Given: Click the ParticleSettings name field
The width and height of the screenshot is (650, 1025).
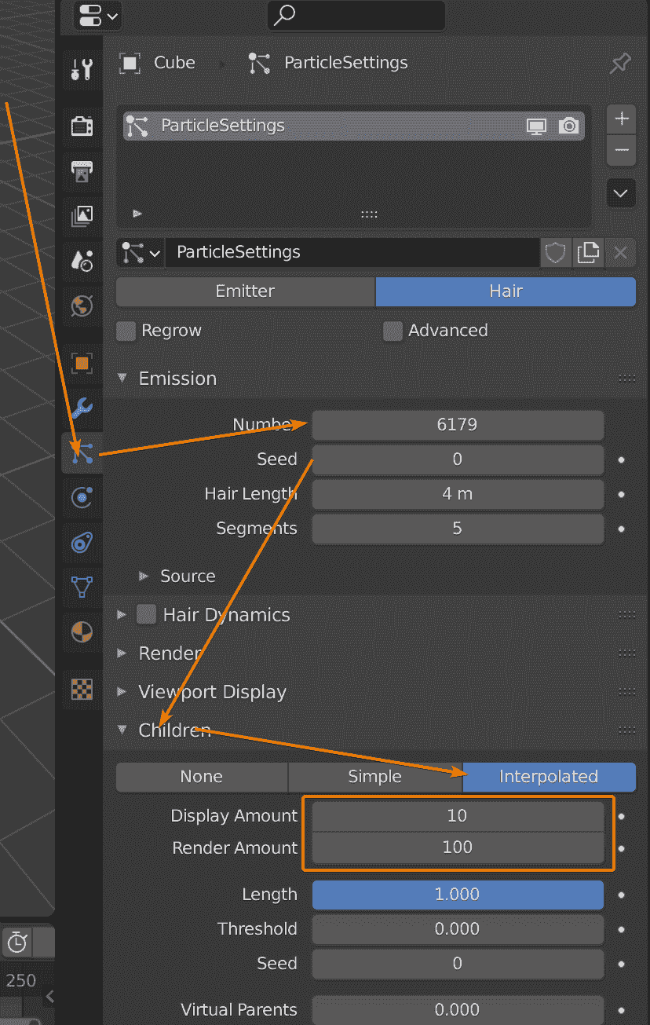Looking at the screenshot, I should click(x=352, y=252).
